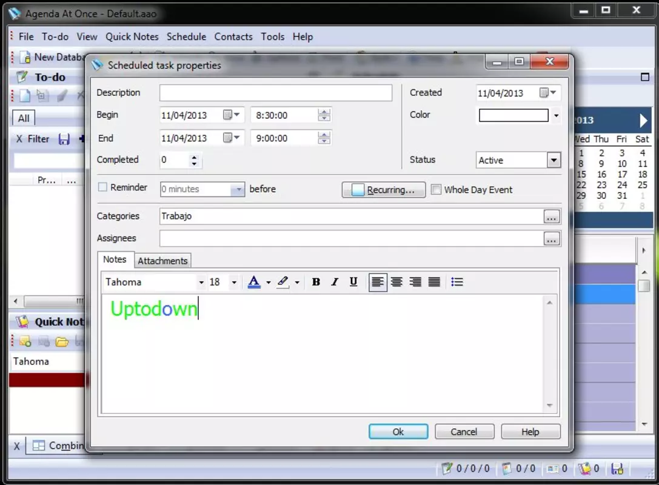The height and width of the screenshot is (485, 659).
Task: Open the Status dropdown
Action: pos(554,160)
